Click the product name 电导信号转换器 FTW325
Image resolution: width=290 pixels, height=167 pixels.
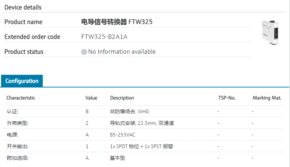click(x=117, y=22)
